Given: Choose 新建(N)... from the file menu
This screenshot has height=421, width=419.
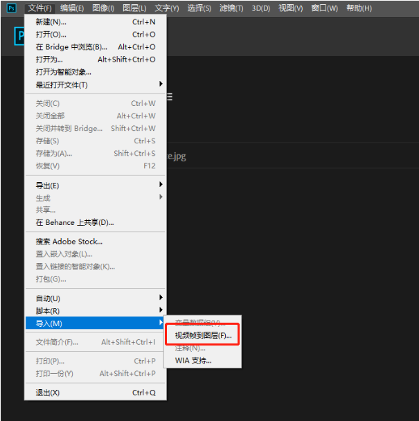Looking at the screenshot, I should click(x=96, y=21).
